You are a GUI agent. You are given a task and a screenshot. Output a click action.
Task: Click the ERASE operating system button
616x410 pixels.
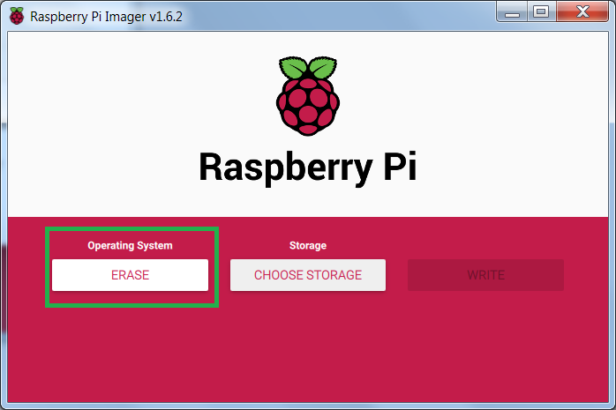(130, 275)
